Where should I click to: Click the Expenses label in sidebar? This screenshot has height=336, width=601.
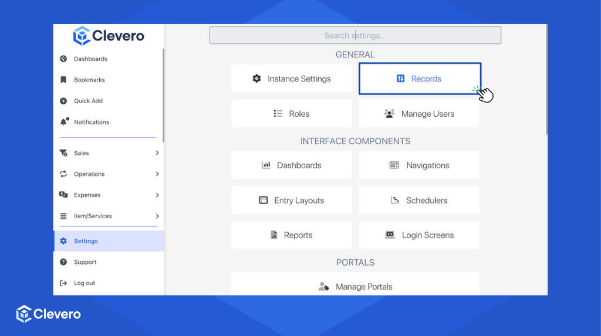pos(87,195)
